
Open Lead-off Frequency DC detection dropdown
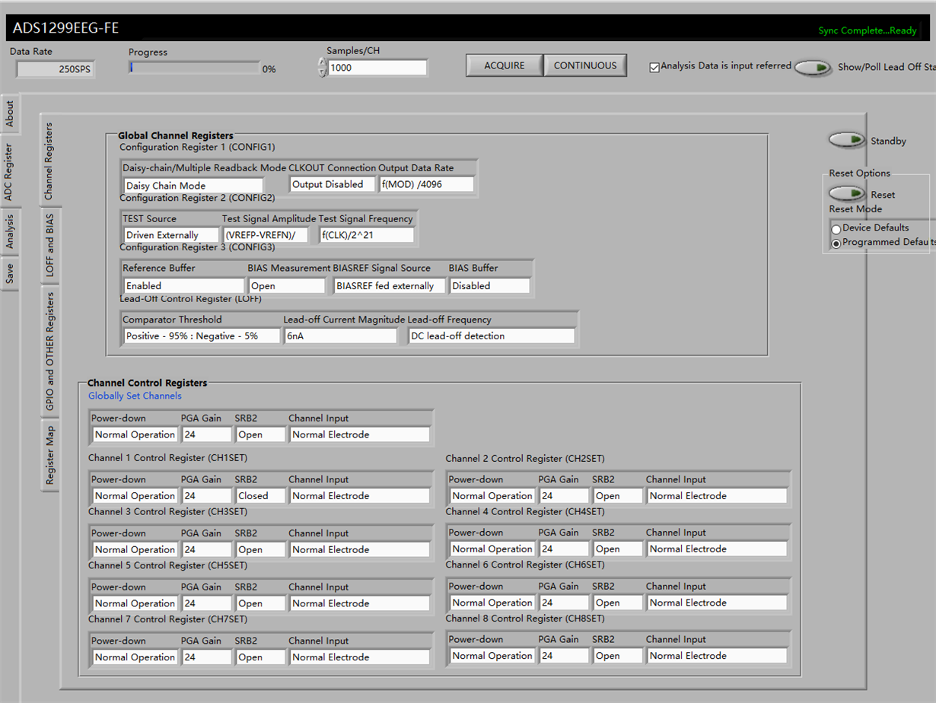coord(492,336)
